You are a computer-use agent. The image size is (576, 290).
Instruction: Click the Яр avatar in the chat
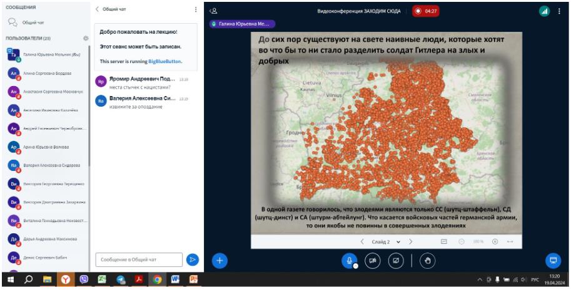pos(101,81)
